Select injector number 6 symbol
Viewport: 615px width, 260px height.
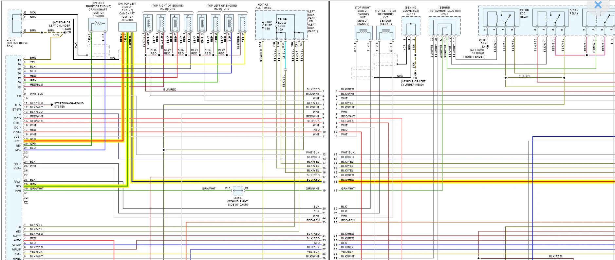[x=161, y=23]
